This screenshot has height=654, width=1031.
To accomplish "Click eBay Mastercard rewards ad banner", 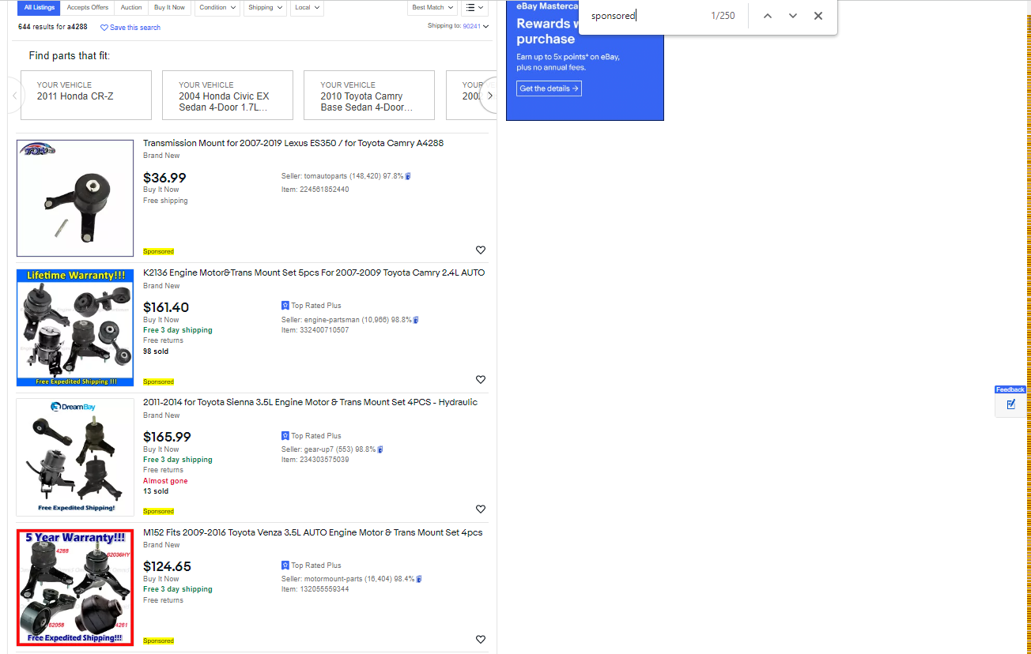I will coord(585,60).
